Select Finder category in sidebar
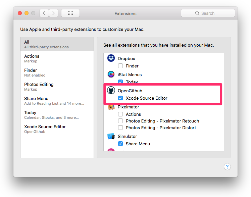Screen dimensions: 251x197 click(57, 72)
